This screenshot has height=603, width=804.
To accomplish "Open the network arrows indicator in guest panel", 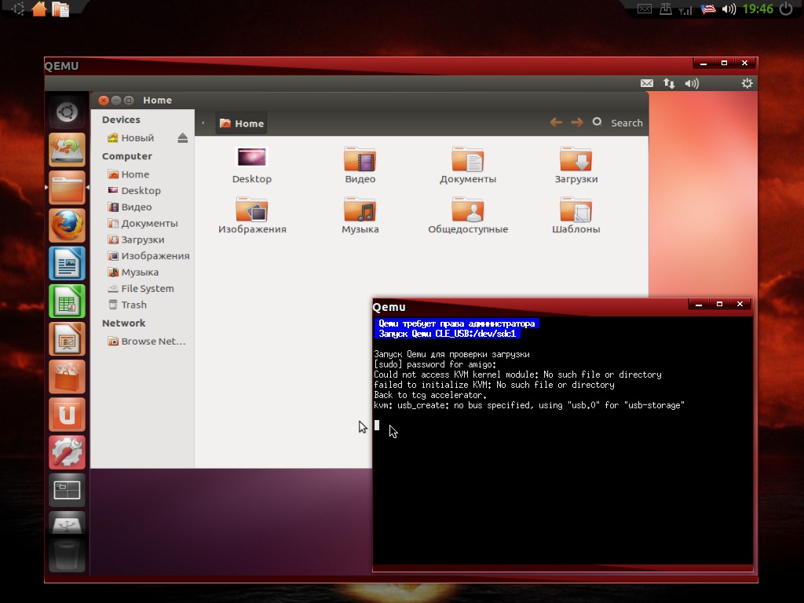I will tap(669, 83).
